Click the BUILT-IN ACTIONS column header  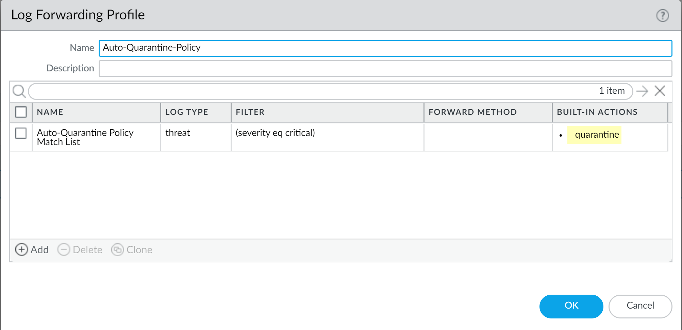click(x=597, y=112)
